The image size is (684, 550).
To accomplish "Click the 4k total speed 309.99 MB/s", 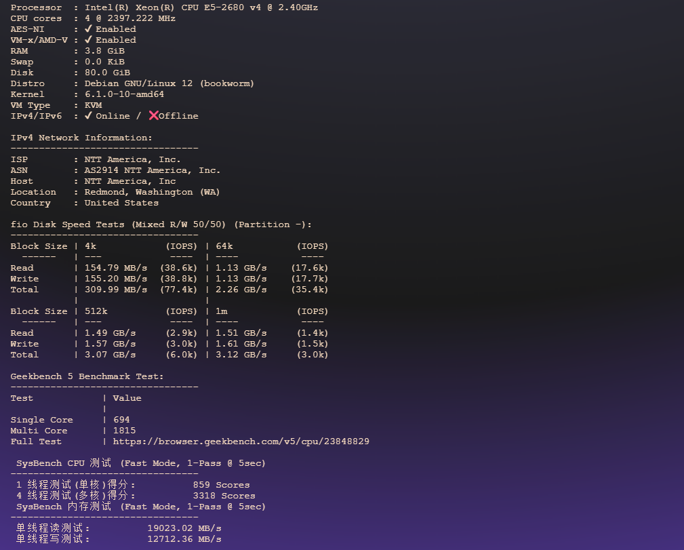I will pos(115,290).
